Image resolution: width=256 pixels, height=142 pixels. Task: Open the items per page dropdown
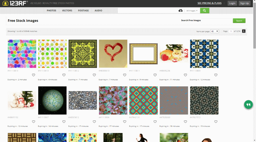pyautogui.click(x=215, y=31)
